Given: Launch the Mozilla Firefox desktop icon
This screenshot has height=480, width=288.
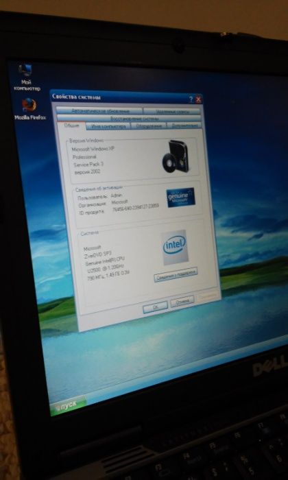Looking at the screenshot, I should [x=29, y=109].
